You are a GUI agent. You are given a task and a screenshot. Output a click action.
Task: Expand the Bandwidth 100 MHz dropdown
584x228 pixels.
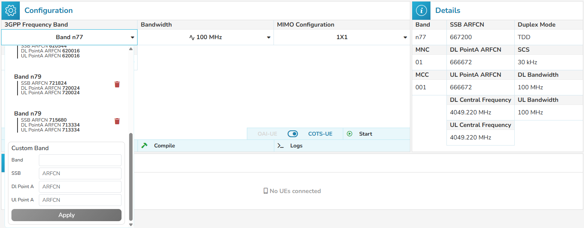(x=206, y=37)
